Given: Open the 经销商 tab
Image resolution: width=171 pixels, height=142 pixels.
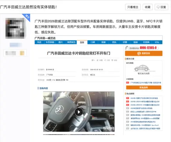Looking at the screenshot, I should (x=146, y=42).
